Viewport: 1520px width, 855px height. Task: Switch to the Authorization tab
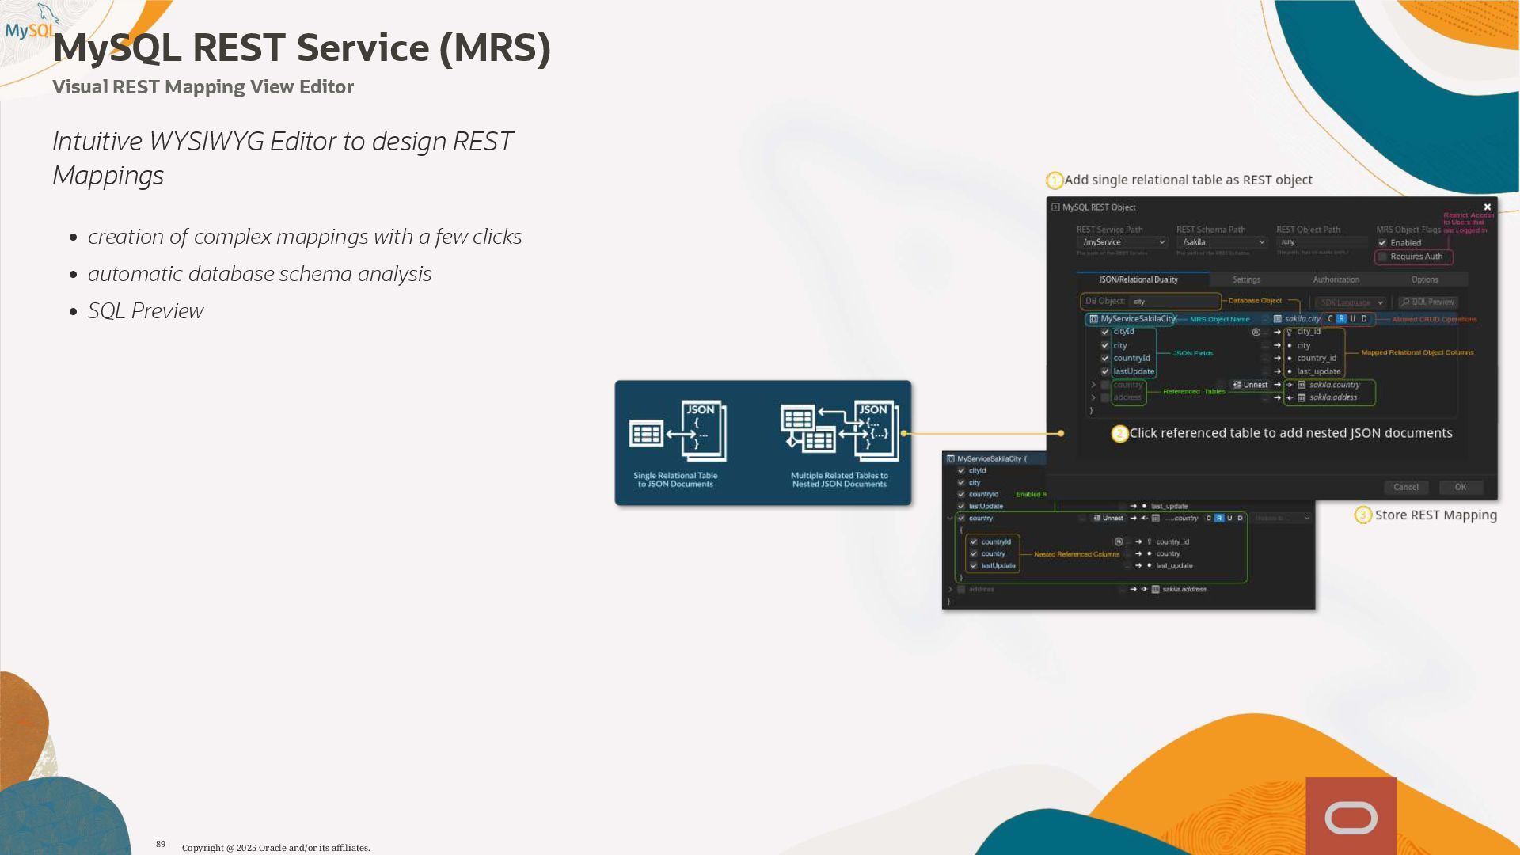click(1336, 279)
